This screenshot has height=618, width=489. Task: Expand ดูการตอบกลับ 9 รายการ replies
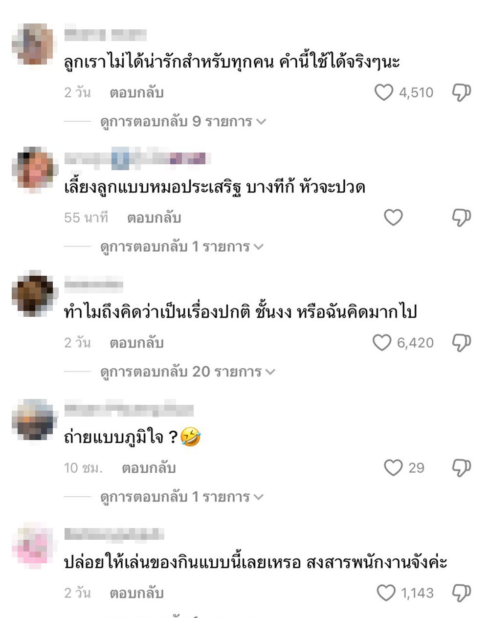click(x=183, y=122)
